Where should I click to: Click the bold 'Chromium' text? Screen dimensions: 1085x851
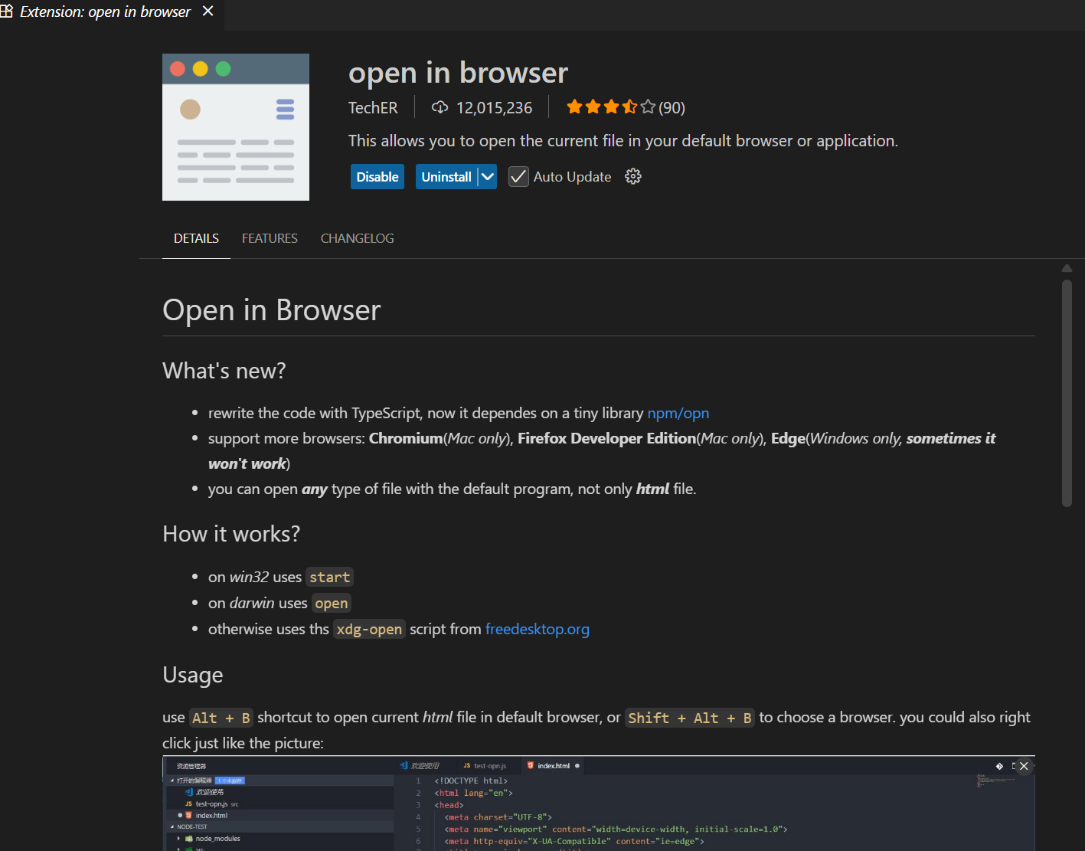click(x=406, y=438)
